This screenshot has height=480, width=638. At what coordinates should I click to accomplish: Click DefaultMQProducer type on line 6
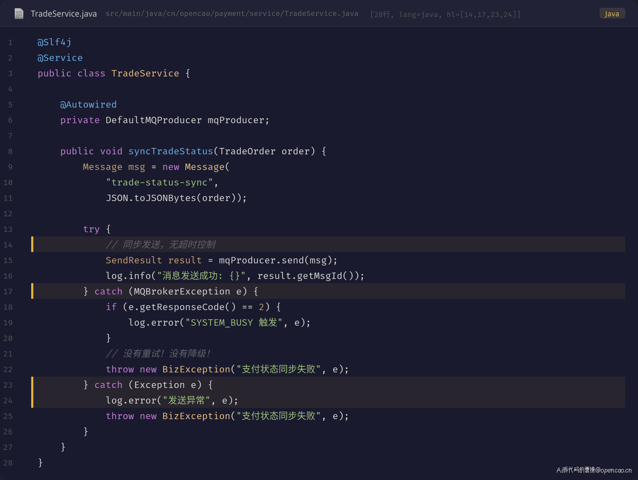coord(153,120)
